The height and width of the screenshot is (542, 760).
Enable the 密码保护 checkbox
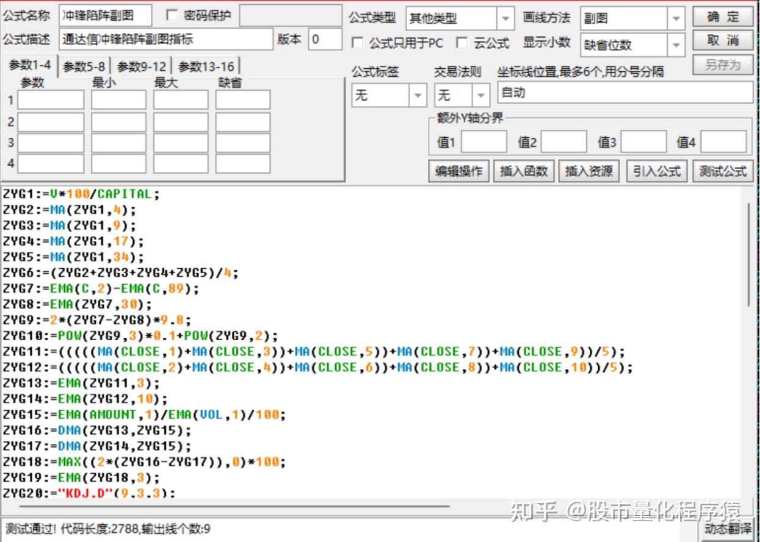[172, 15]
